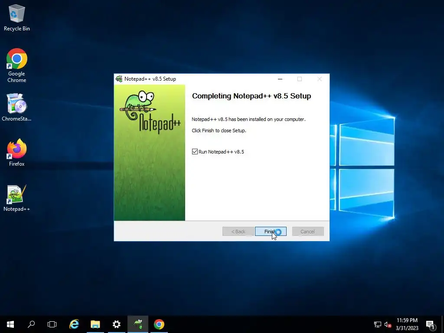Switch to Chrome on the taskbar
The height and width of the screenshot is (333, 444).
(159, 324)
